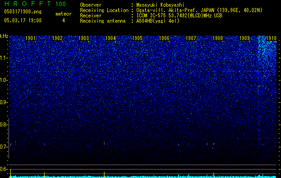Select the HROFFT title text

[28, 4]
